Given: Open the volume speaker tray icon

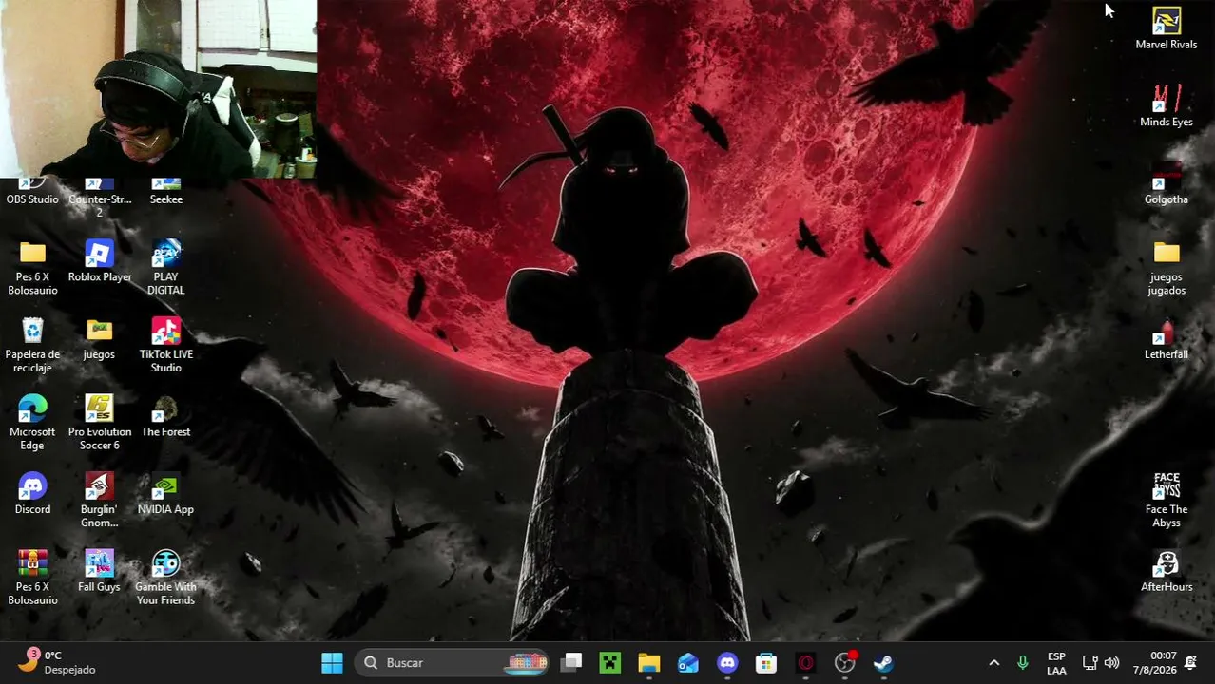Looking at the screenshot, I should coord(1111,663).
